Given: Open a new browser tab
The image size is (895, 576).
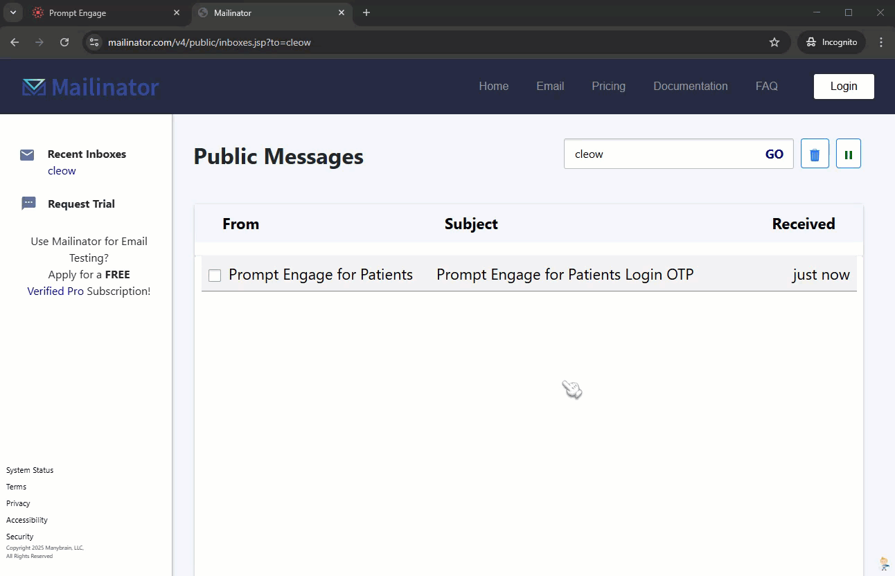Looking at the screenshot, I should (366, 12).
